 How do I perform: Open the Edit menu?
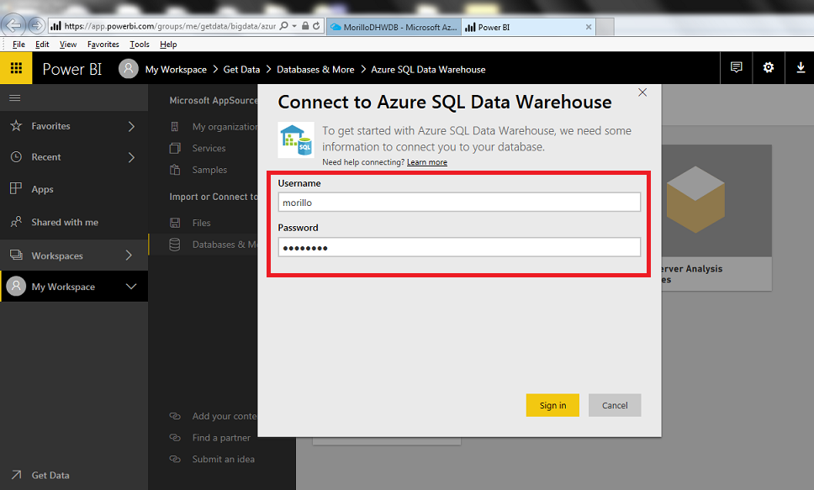click(42, 44)
